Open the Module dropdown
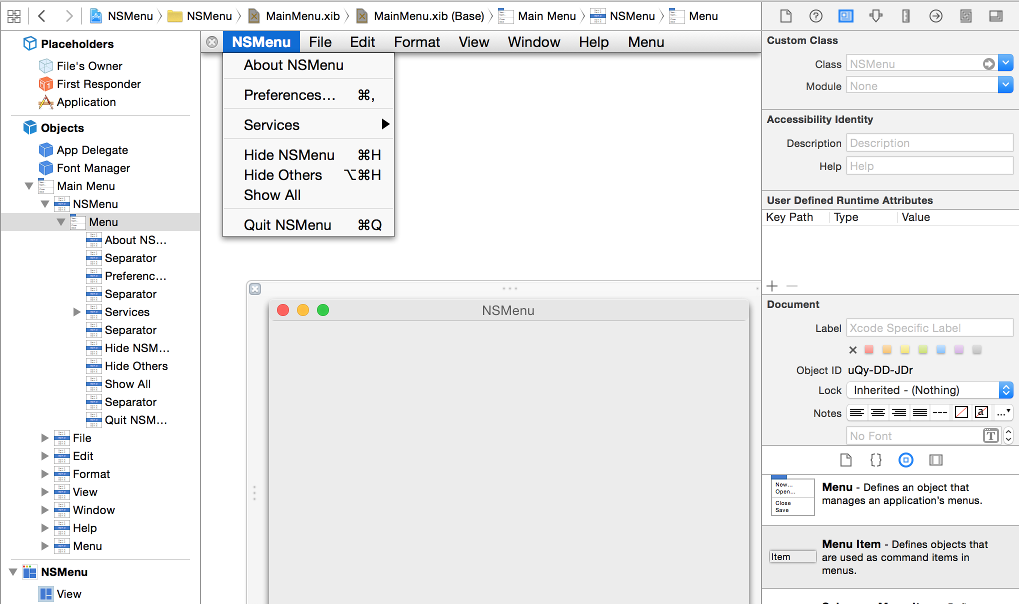The height and width of the screenshot is (604, 1019). (x=1005, y=85)
